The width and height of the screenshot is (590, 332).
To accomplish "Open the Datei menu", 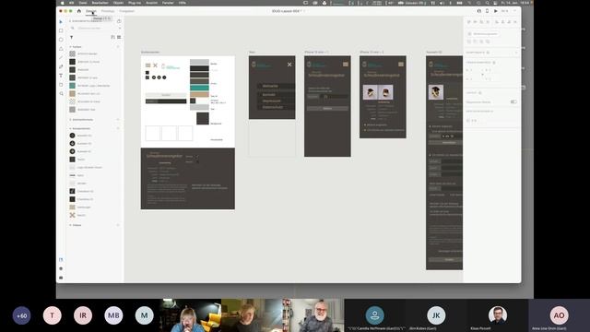I will tap(83, 3).
